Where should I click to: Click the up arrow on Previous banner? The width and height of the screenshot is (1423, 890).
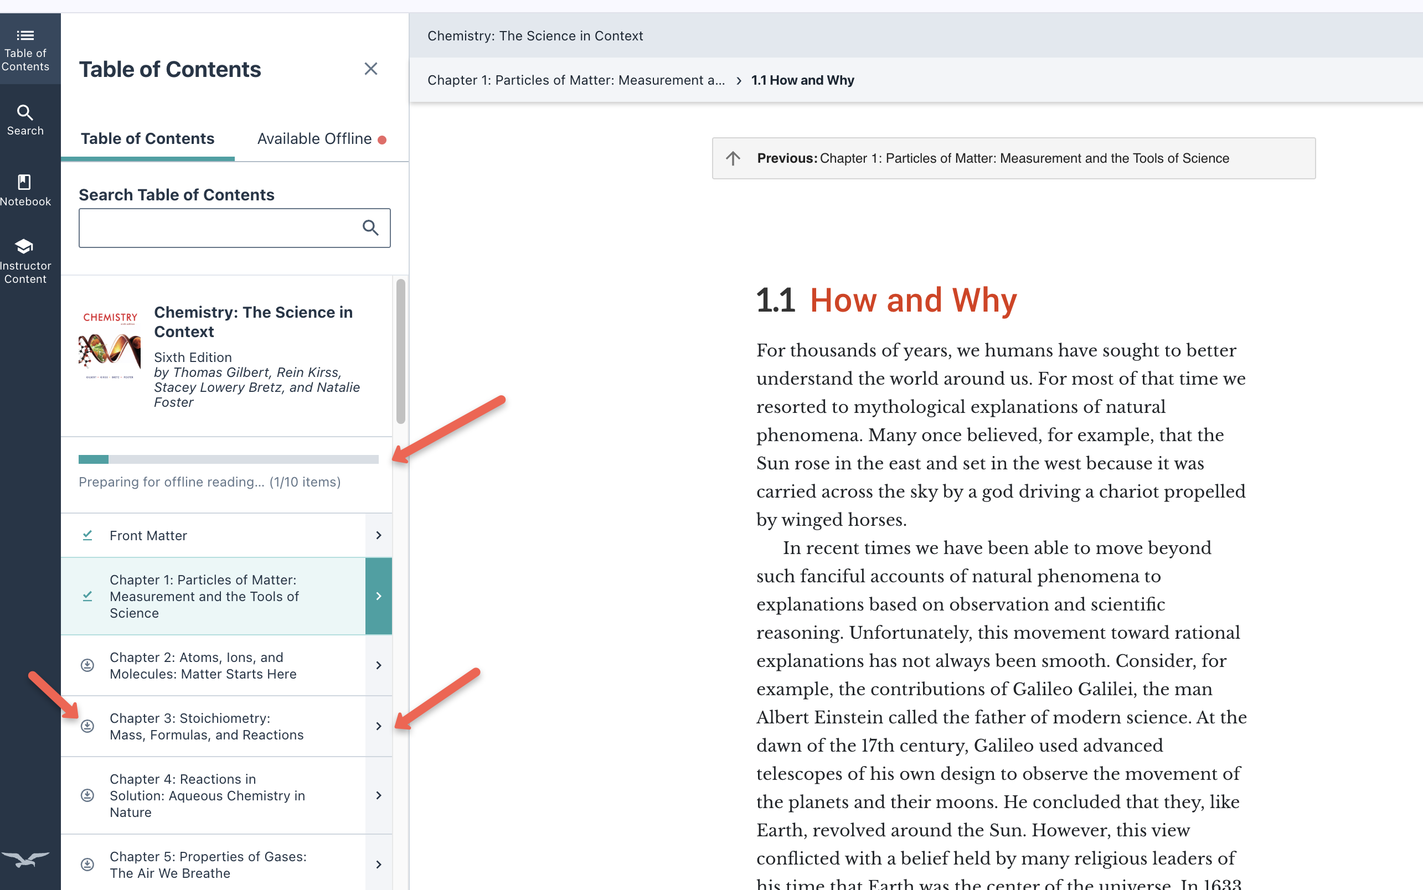click(x=733, y=158)
